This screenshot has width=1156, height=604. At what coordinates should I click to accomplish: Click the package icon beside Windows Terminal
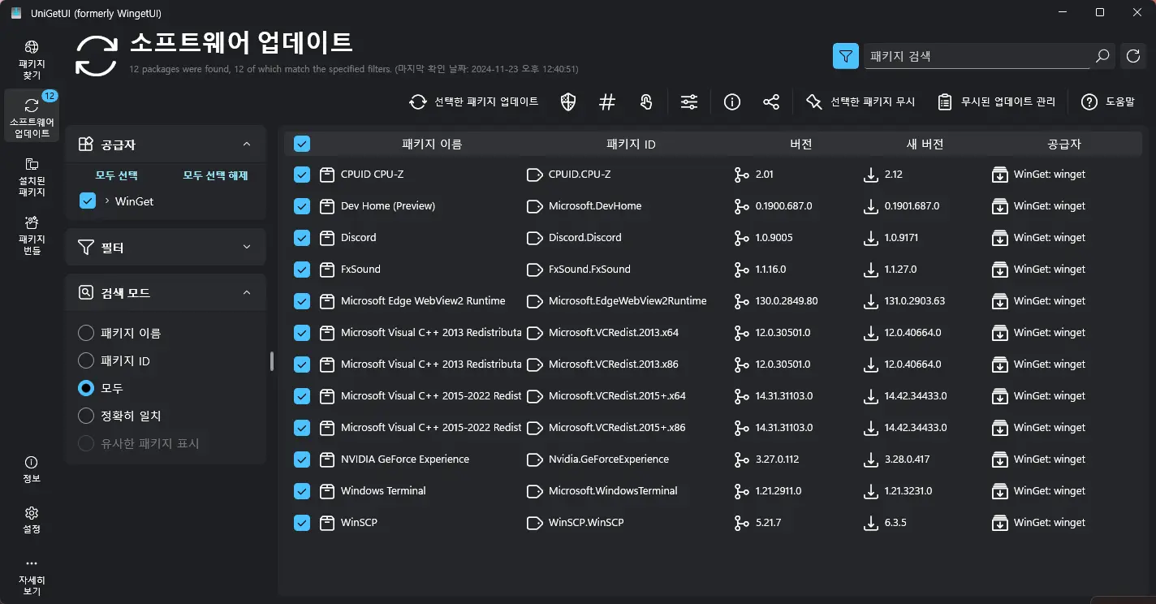(x=327, y=491)
